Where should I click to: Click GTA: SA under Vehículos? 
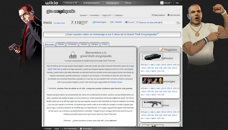(150, 68)
